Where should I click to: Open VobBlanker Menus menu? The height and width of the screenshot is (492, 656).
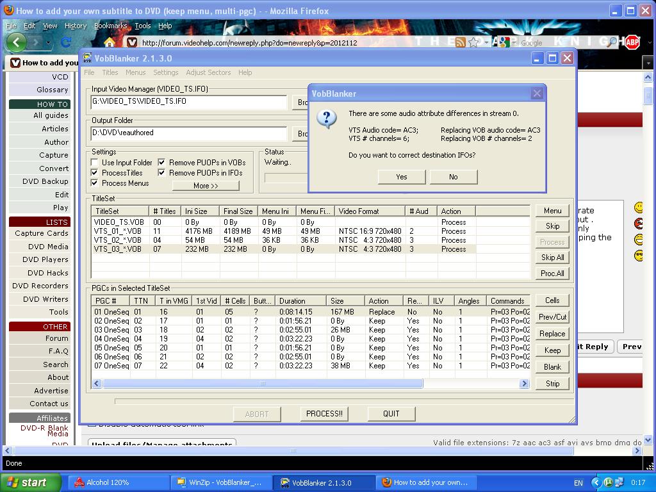(x=136, y=72)
